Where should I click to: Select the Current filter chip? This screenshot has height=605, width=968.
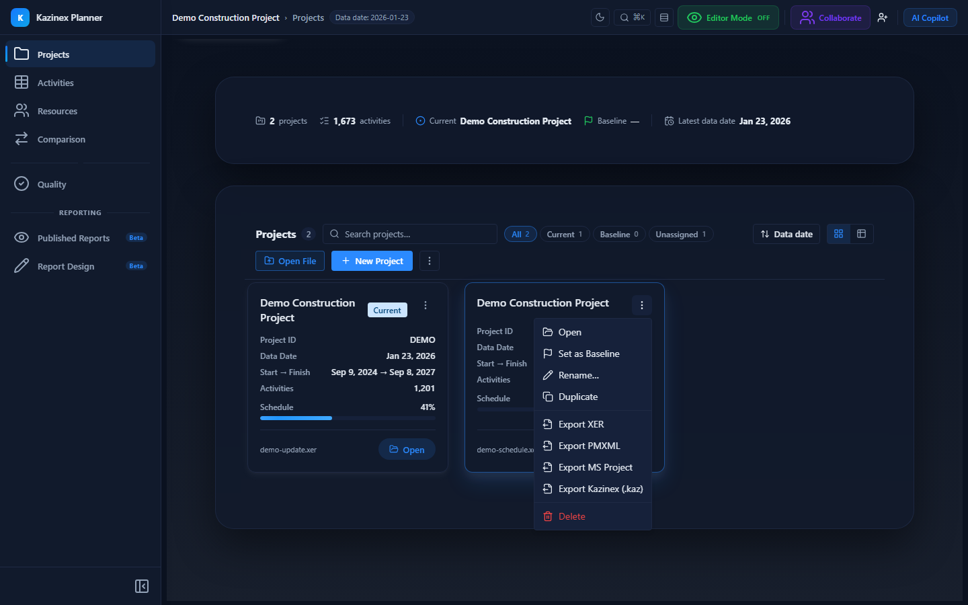point(565,234)
